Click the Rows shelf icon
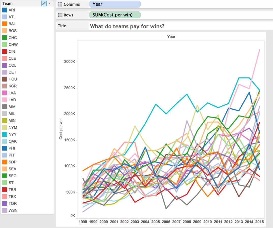 [x=60, y=15]
